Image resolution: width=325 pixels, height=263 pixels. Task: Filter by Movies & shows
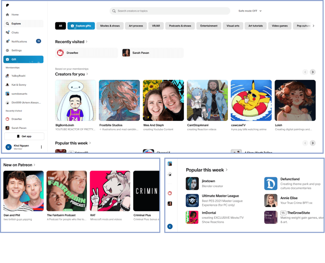tap(110, 26)
